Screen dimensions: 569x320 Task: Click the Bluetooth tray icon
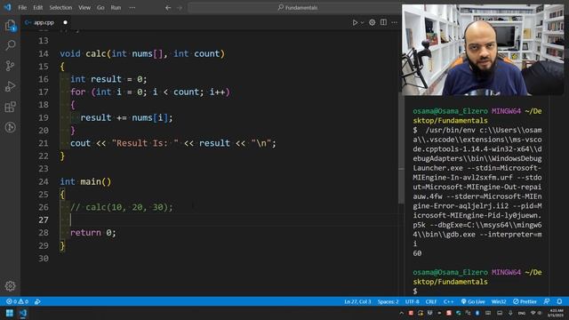(477, 313)
